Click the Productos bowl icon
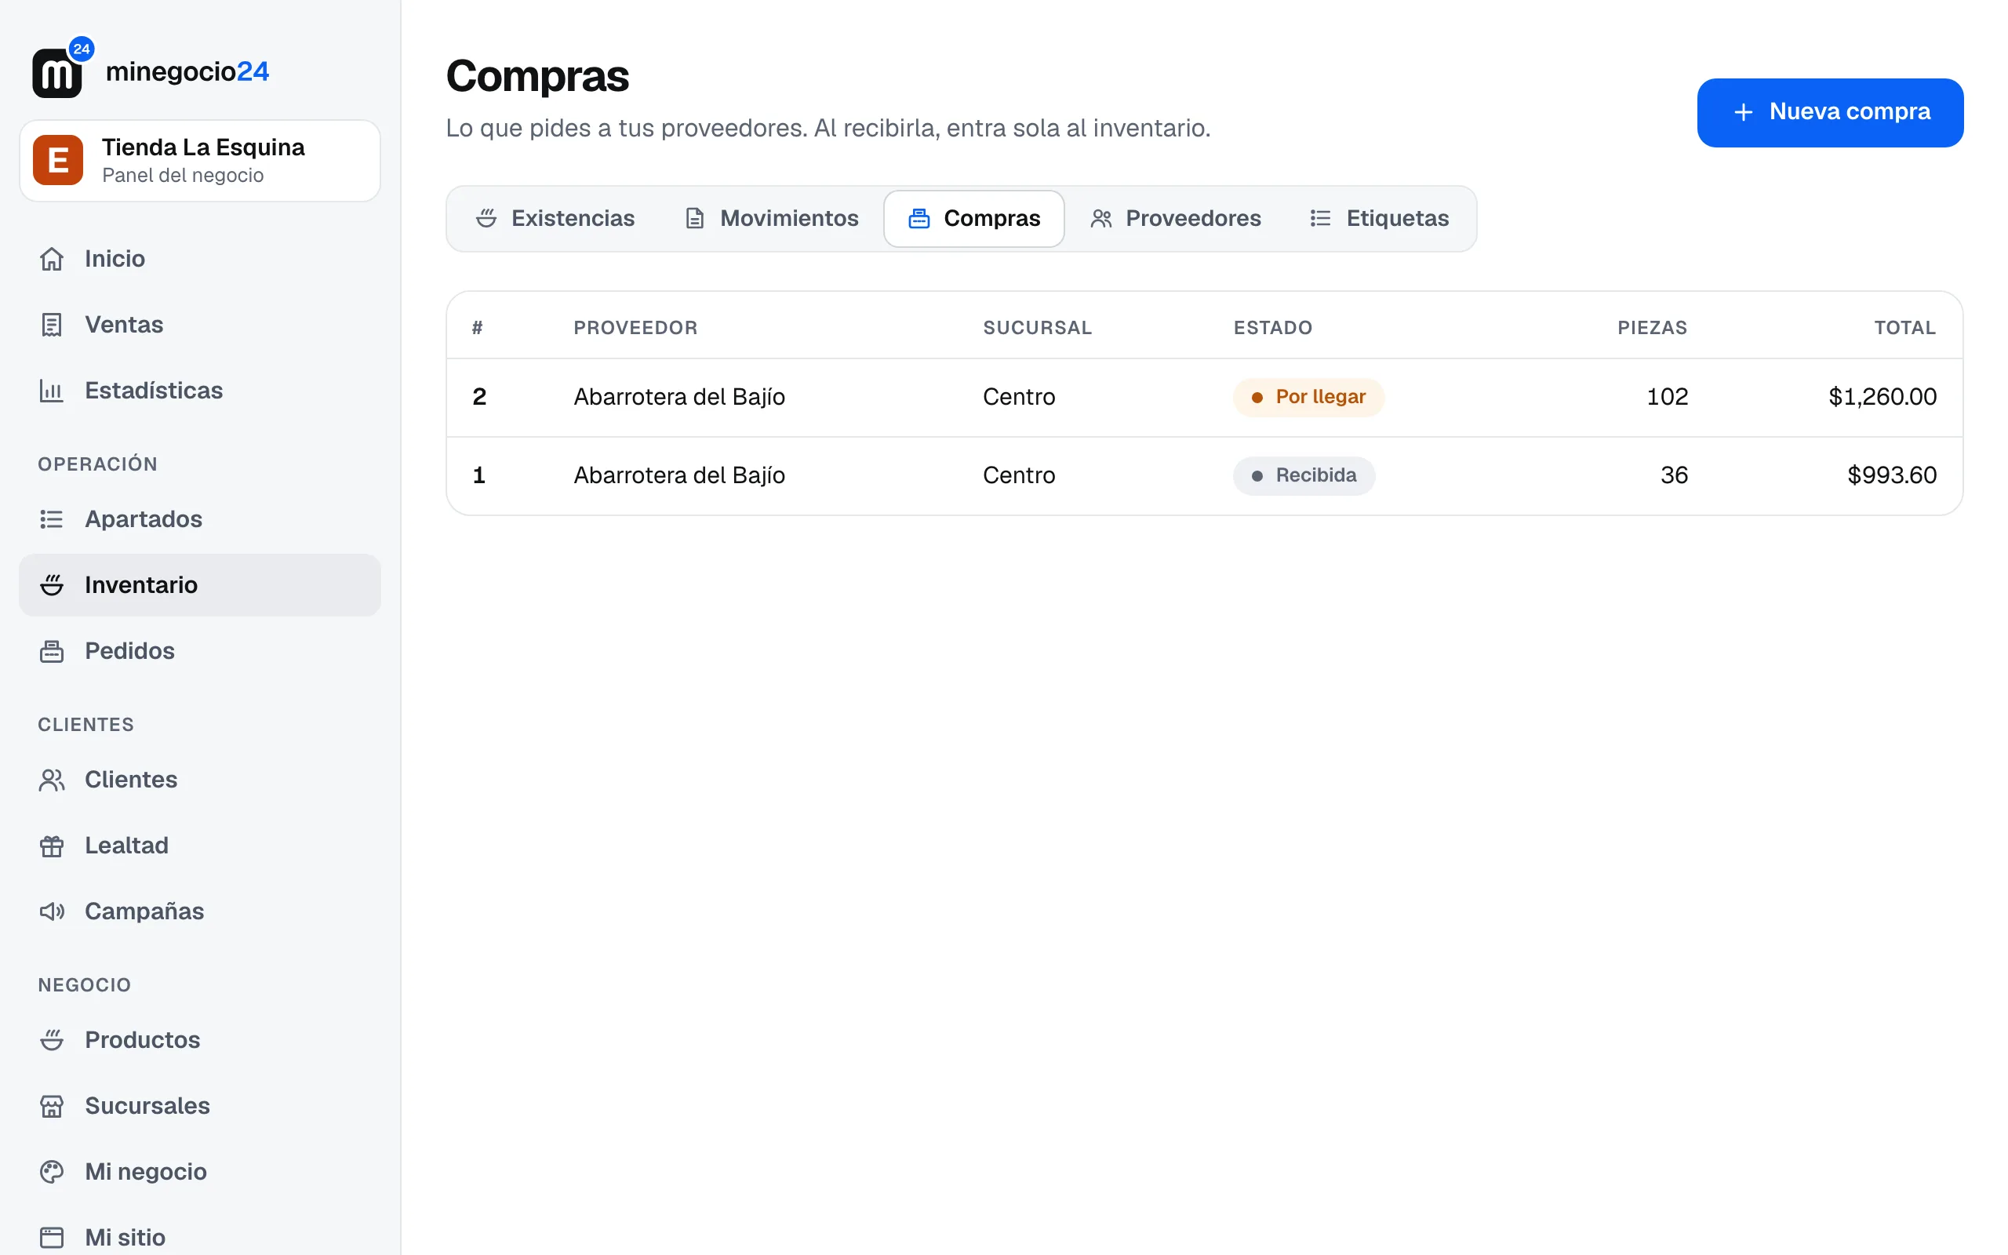2008x1255 pixels. (x=52, y=1040)
